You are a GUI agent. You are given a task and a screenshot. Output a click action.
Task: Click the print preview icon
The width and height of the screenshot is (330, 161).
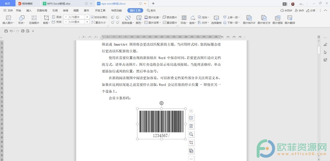pos(28,31)
